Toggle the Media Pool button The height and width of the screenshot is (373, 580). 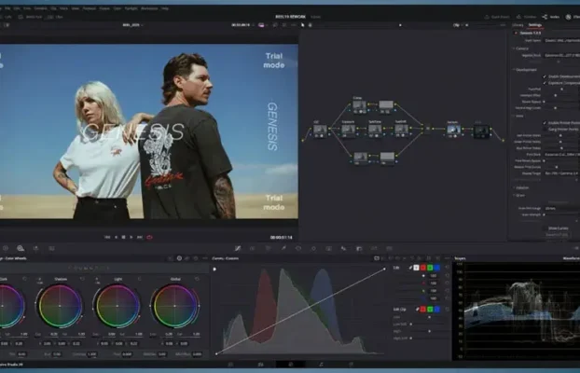30,17
